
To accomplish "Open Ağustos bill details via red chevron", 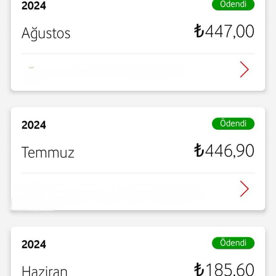I will pyautogui.click(x=244, y=70).
